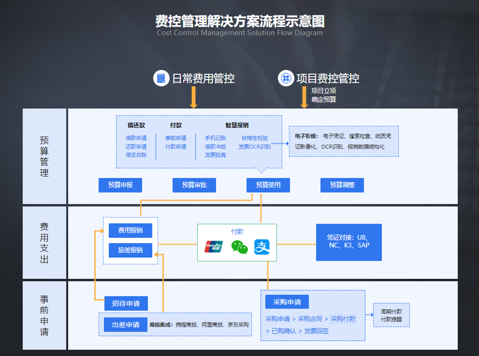Click the 旅差报销 button
Screen dimensions: 479x356
[131, 250]
